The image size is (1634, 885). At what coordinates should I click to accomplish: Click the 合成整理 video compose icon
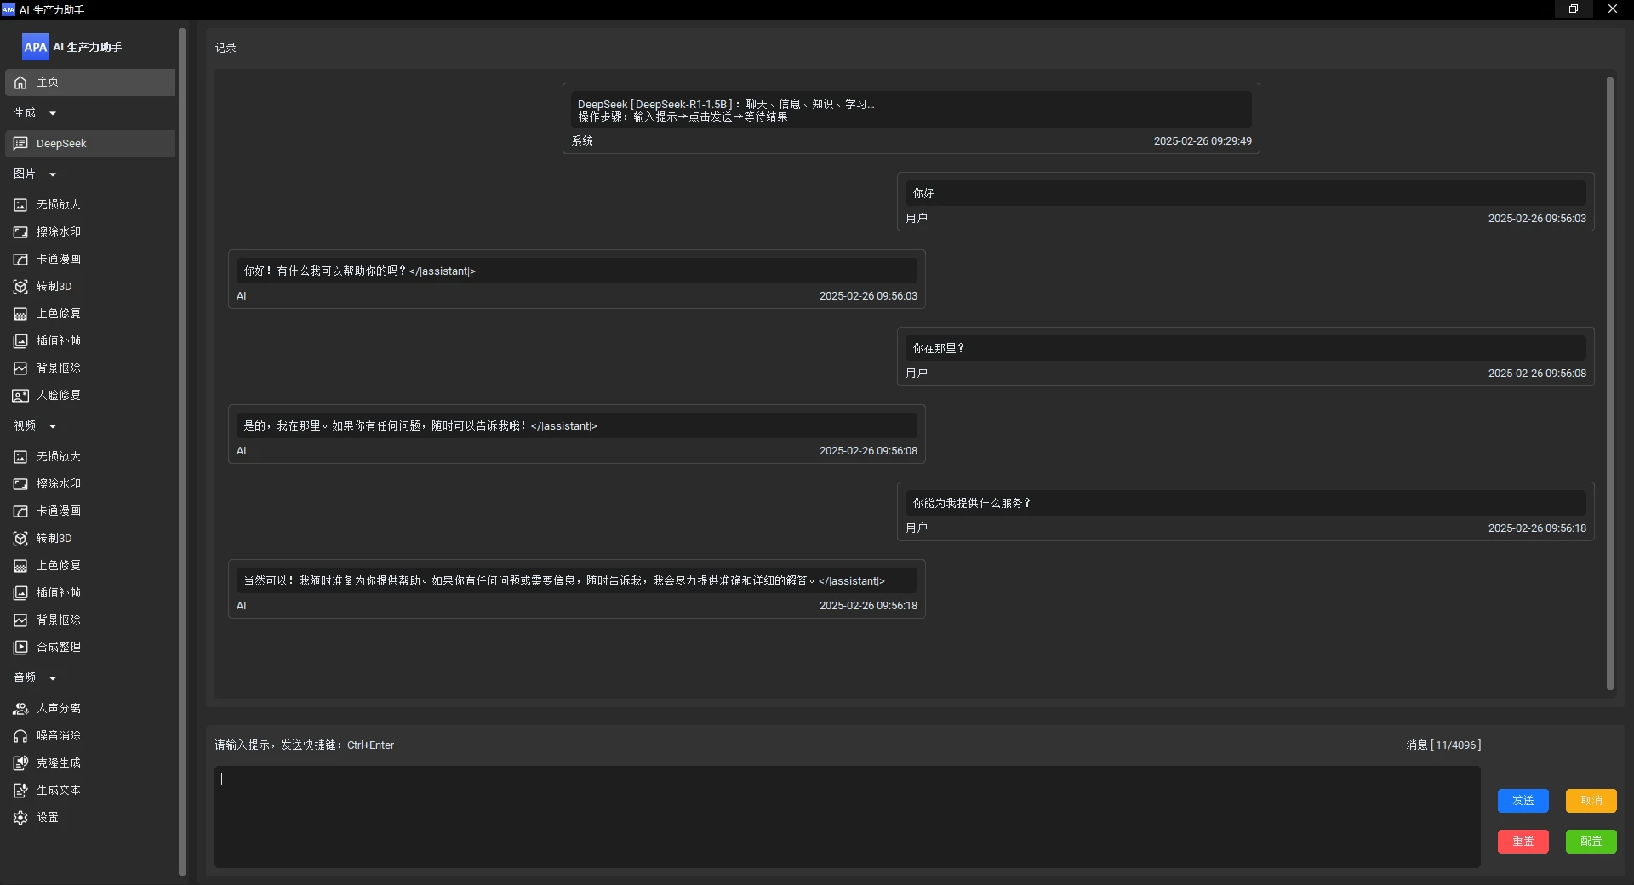point(20,648)
